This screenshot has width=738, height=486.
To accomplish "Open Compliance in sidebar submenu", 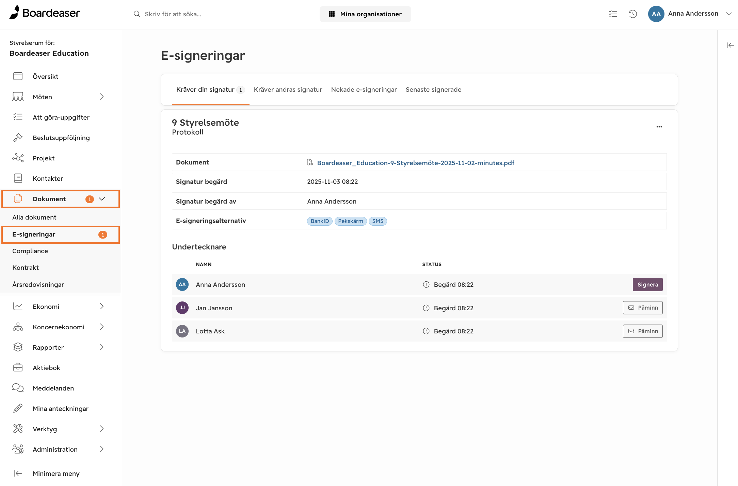I will [30, 251].
